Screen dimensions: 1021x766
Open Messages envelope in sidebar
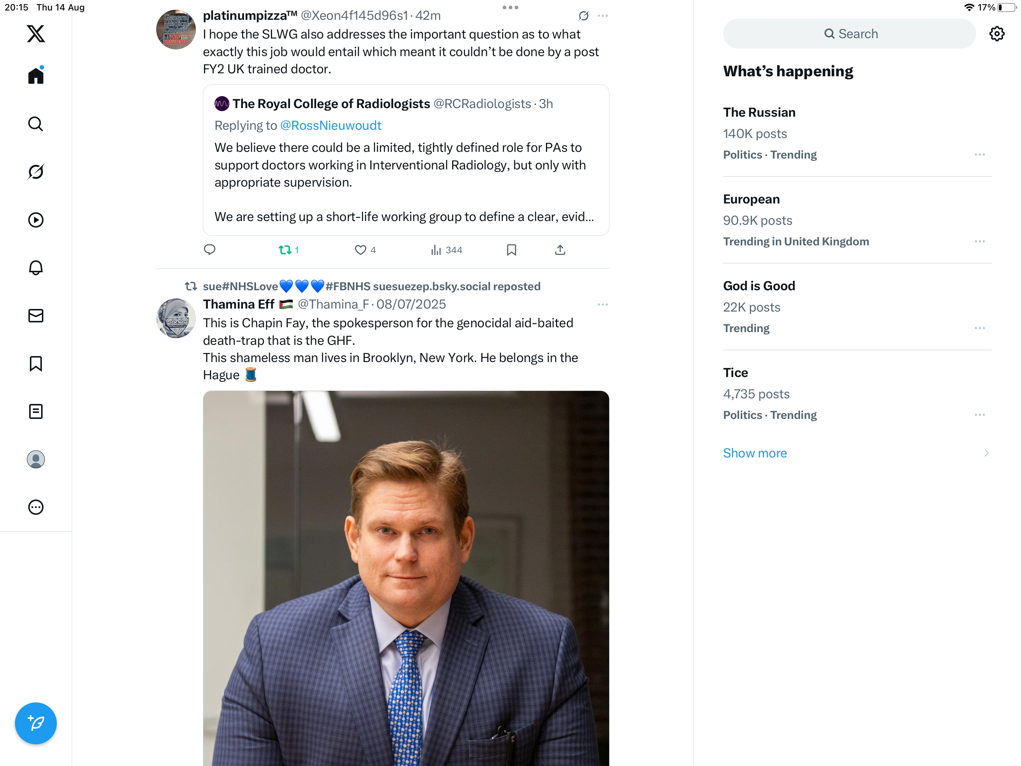click(36, 316)
